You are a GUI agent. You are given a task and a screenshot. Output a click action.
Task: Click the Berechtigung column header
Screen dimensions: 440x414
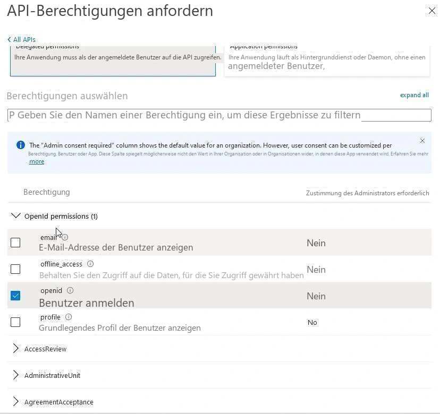point(47,192)
